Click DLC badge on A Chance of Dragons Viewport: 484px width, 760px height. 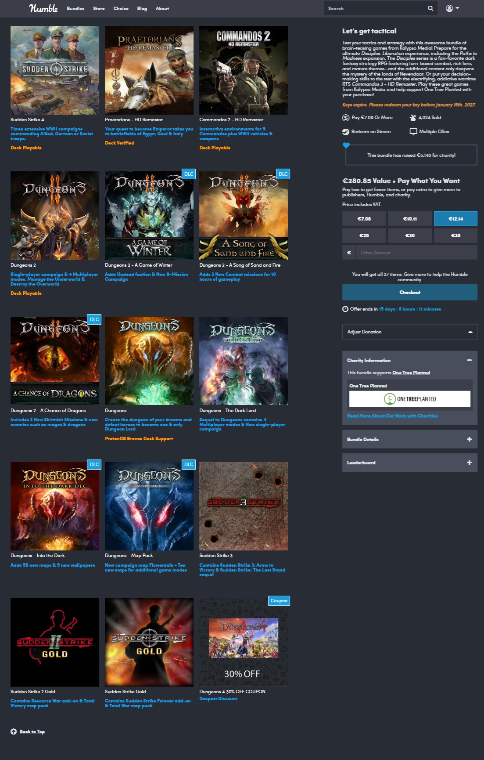[x=94, y=319]
